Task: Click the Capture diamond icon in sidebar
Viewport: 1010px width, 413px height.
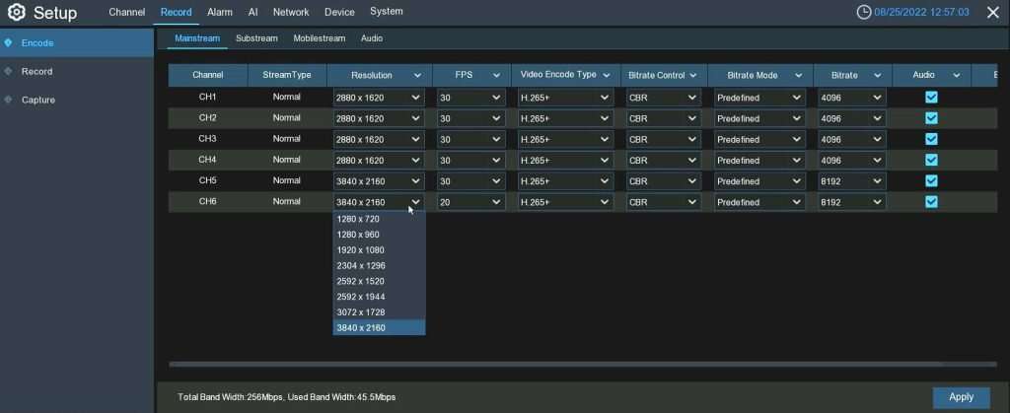Action: pyautogui.click(x=8, y=100)
